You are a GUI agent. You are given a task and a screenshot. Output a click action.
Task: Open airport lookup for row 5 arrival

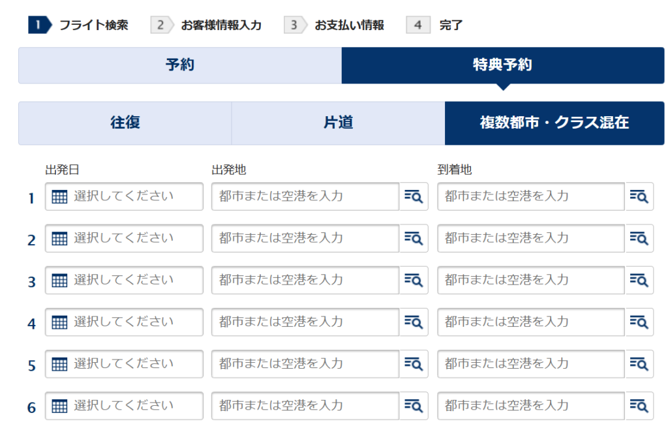pyautogui.click(x=639, y=363)
